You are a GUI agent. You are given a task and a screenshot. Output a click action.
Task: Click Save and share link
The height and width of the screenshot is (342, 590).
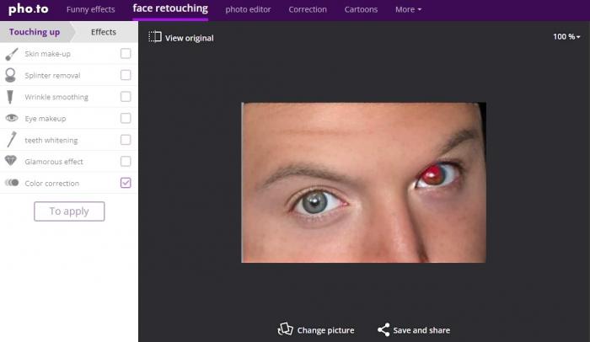point(414,330)
